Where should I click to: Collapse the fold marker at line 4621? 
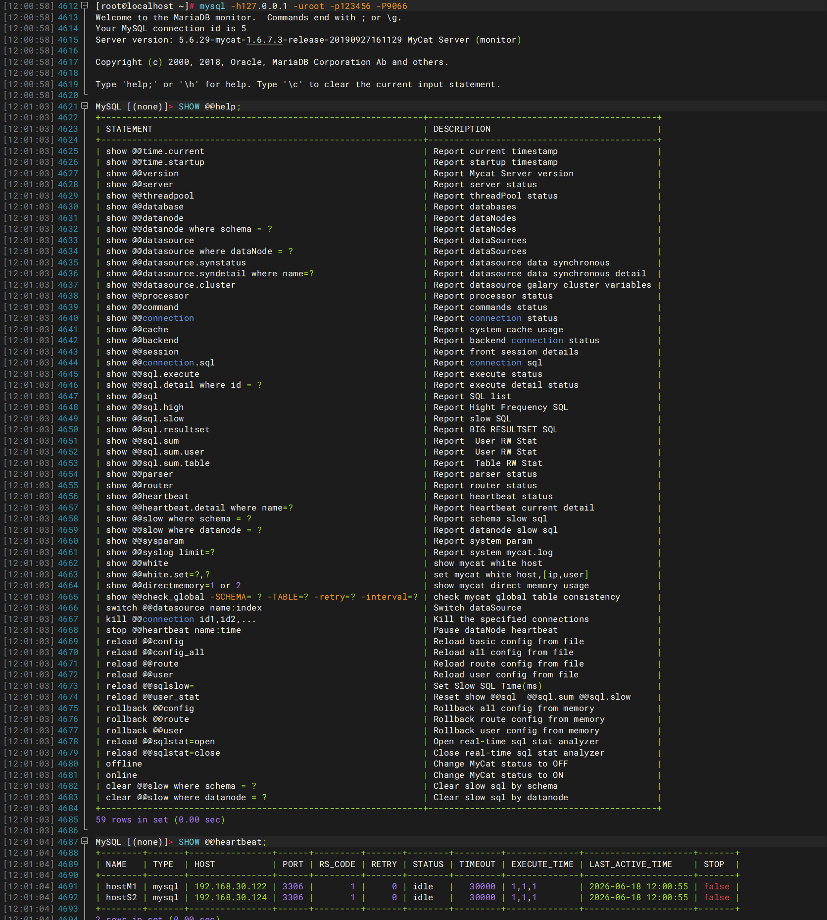click(85, 106)
